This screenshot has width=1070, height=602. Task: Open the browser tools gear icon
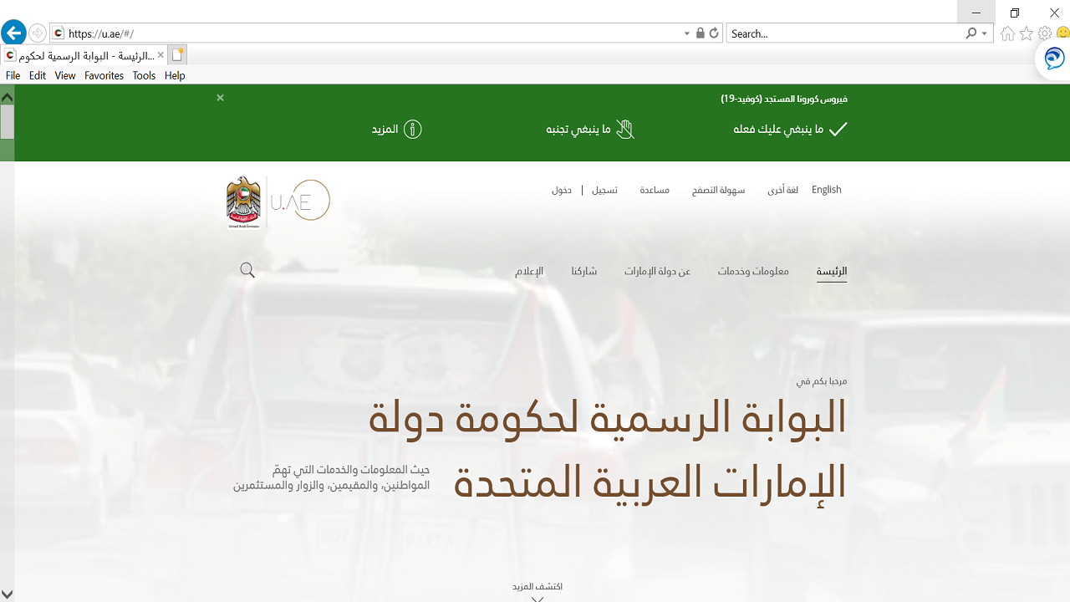coord(1044,33)
